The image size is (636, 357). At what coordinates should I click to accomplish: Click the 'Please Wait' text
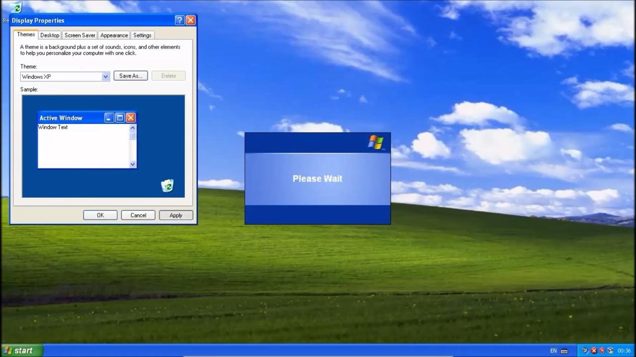click(318, 178)
